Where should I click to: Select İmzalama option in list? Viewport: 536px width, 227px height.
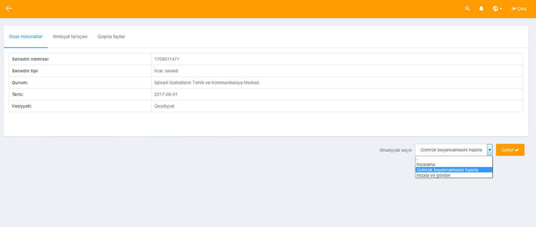tap(454, 164)
